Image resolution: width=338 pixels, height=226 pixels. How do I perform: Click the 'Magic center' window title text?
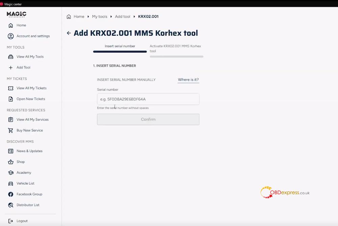[x=13, y=4]
